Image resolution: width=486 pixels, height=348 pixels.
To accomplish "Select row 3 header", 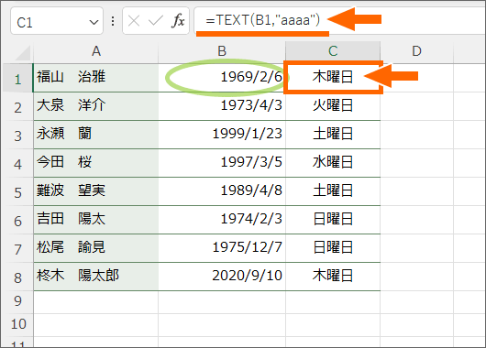I will coord(17,135).
